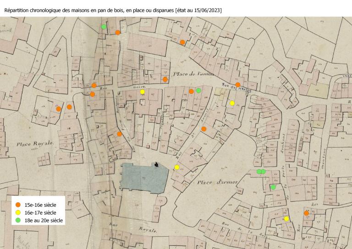Click the yellow 16e-17e siècle legend dot
The width and height of the screenshot is (352, 249).
(x=18, y=212)
